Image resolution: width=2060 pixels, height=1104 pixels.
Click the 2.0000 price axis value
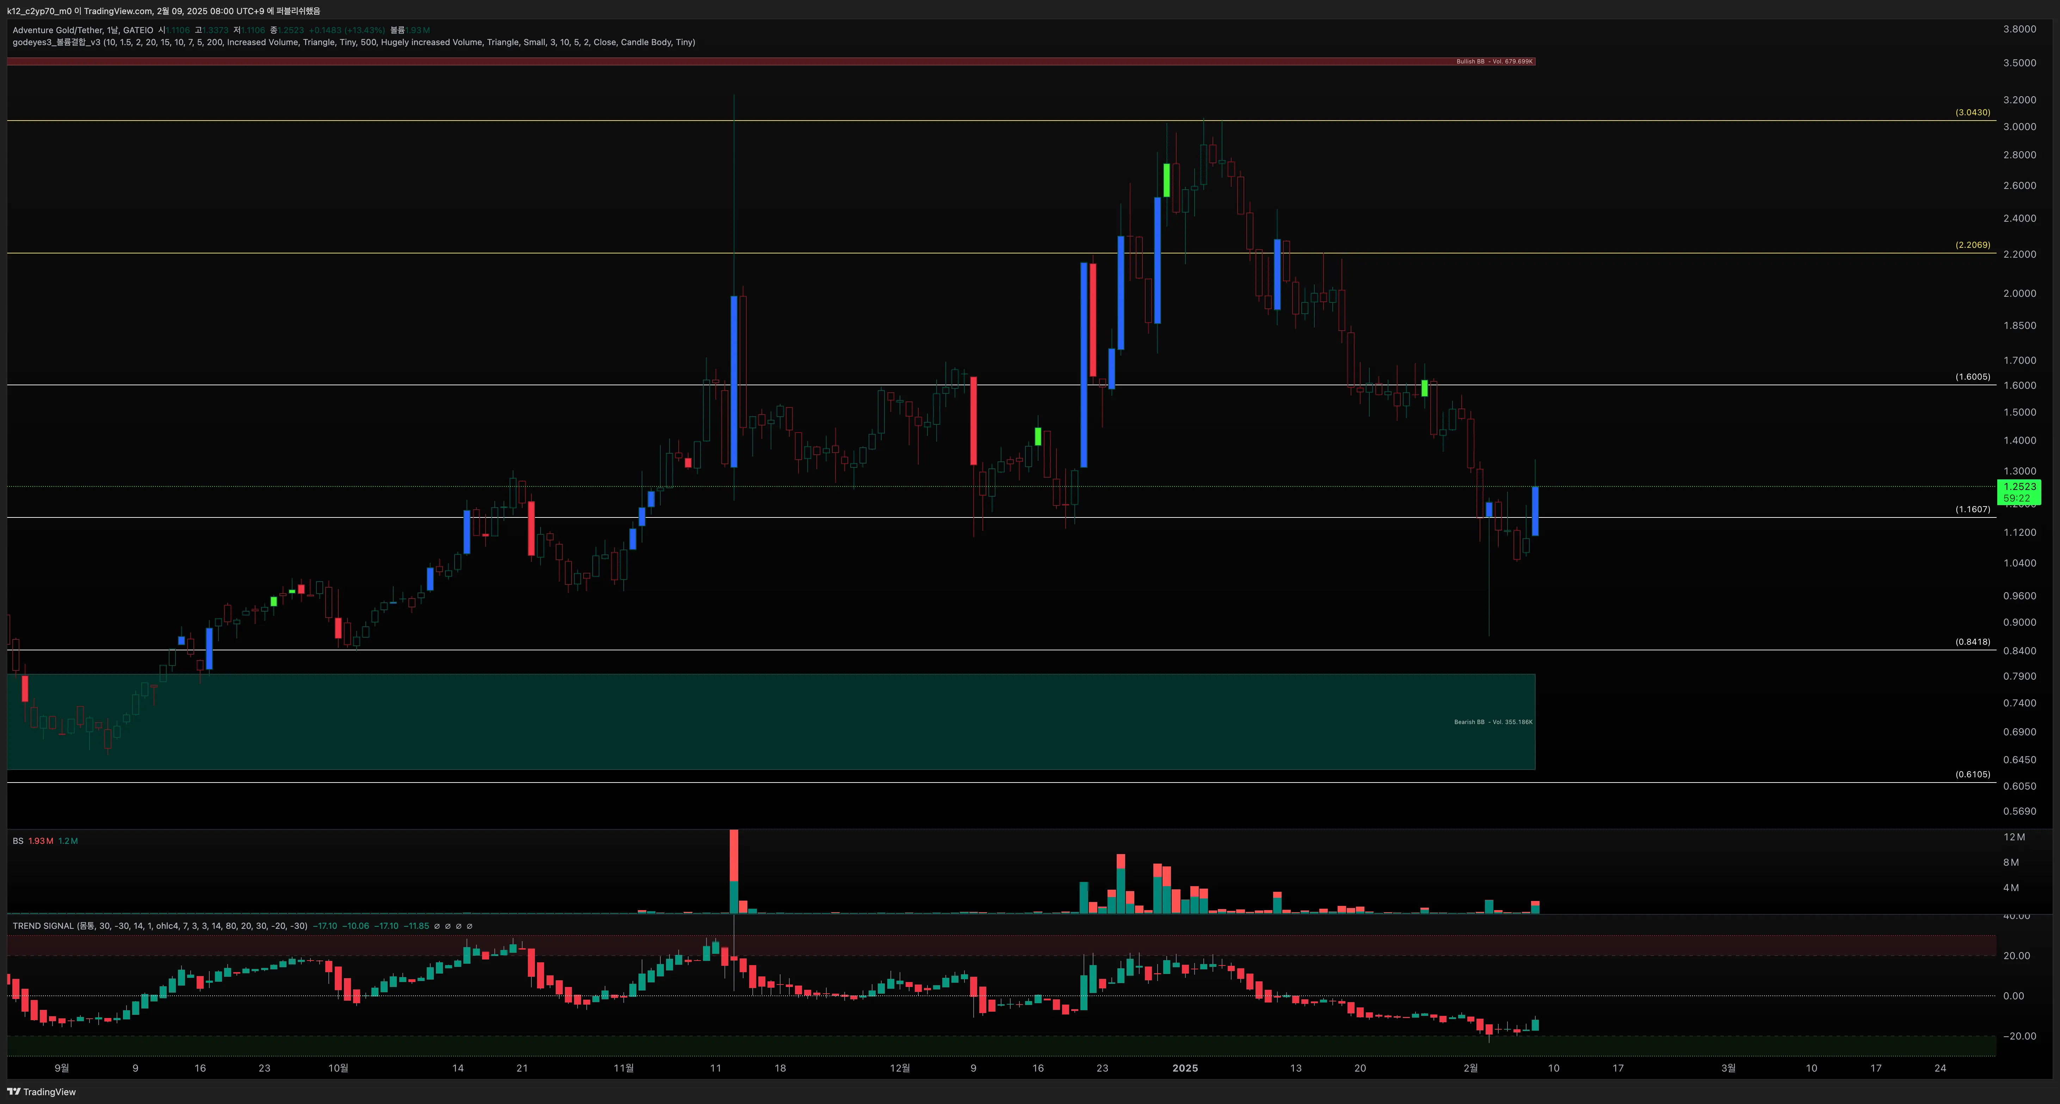pyautogui.click(x=2019, y=294)
